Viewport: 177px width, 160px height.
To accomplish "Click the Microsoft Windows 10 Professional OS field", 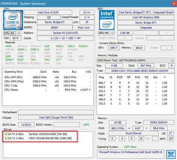I will pyautogui.click(x=131, y=154).
